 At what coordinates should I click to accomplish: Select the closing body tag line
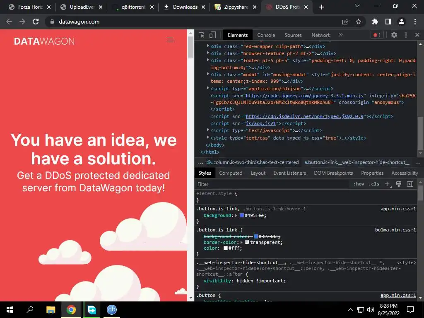[215, 145]
